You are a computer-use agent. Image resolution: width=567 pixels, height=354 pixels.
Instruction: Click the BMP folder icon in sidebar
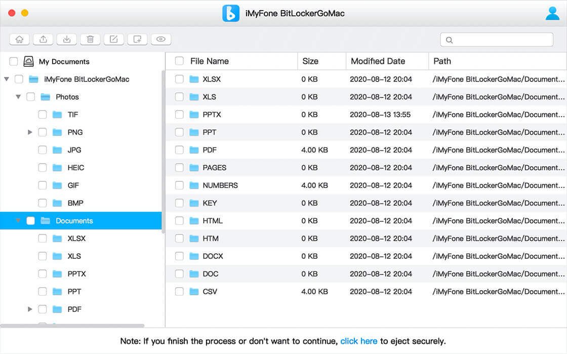pyautogui.click(x=57, y=203)
